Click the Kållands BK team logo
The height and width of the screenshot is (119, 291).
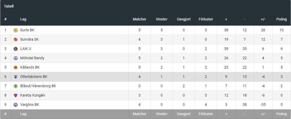coord(16,68)
